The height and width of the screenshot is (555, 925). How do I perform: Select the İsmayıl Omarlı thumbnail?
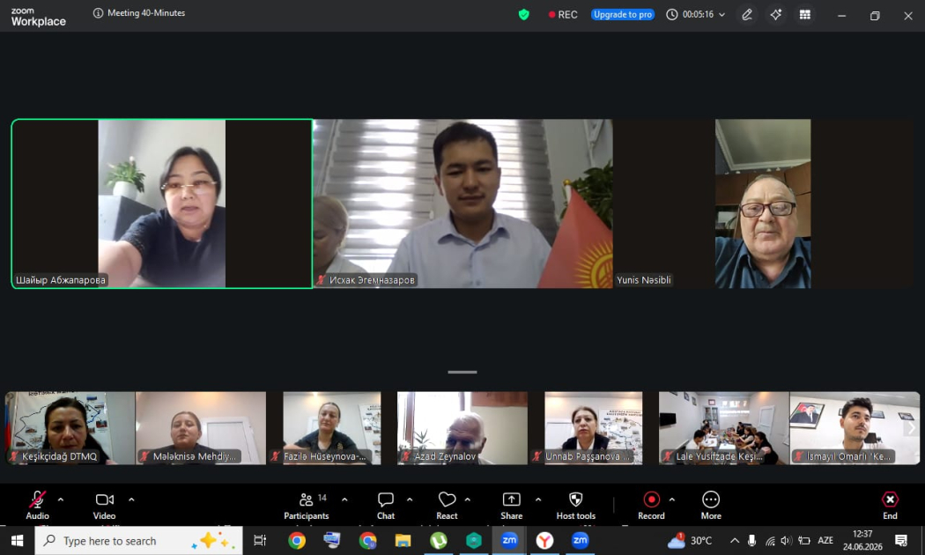[855, 428]
